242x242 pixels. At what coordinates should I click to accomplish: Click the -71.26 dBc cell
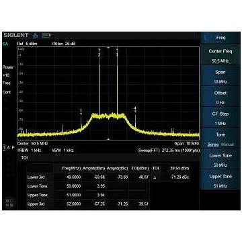tap(122, 204)
